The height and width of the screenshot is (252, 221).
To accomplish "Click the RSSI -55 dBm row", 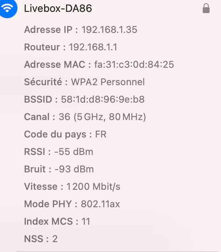I will click(x=58, y=152).
